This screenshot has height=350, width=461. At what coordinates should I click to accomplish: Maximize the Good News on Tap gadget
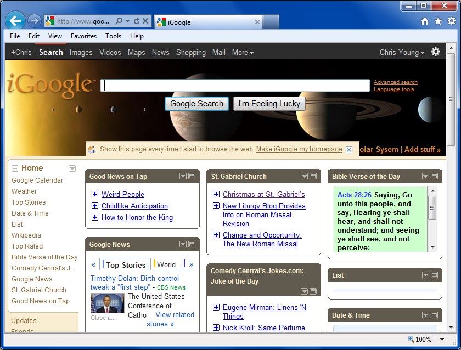pos(192,176)
